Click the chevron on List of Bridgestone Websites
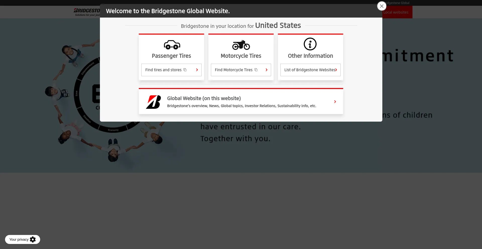 click(x=336, y=70)
